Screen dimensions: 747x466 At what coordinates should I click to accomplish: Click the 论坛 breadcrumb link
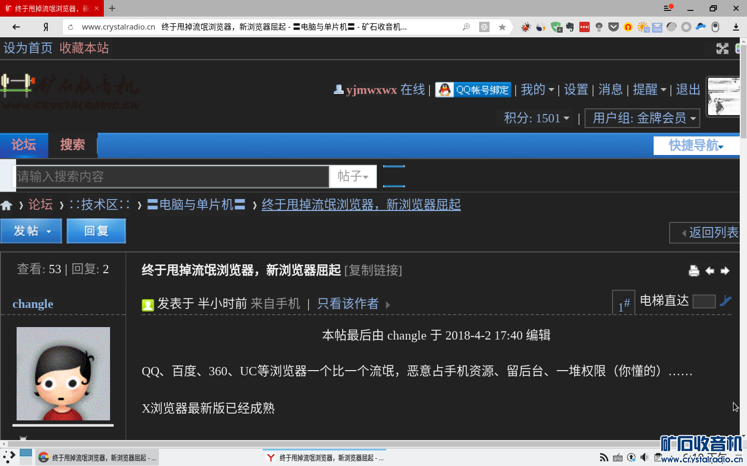click(x=40, y=205)
